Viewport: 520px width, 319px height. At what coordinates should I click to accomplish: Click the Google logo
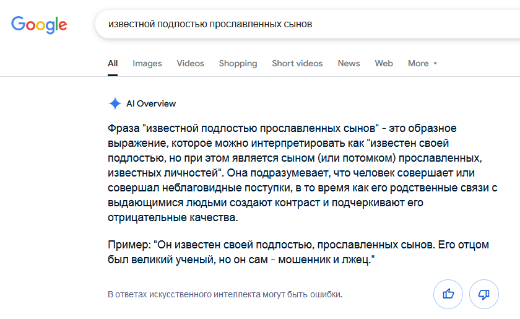39,25
